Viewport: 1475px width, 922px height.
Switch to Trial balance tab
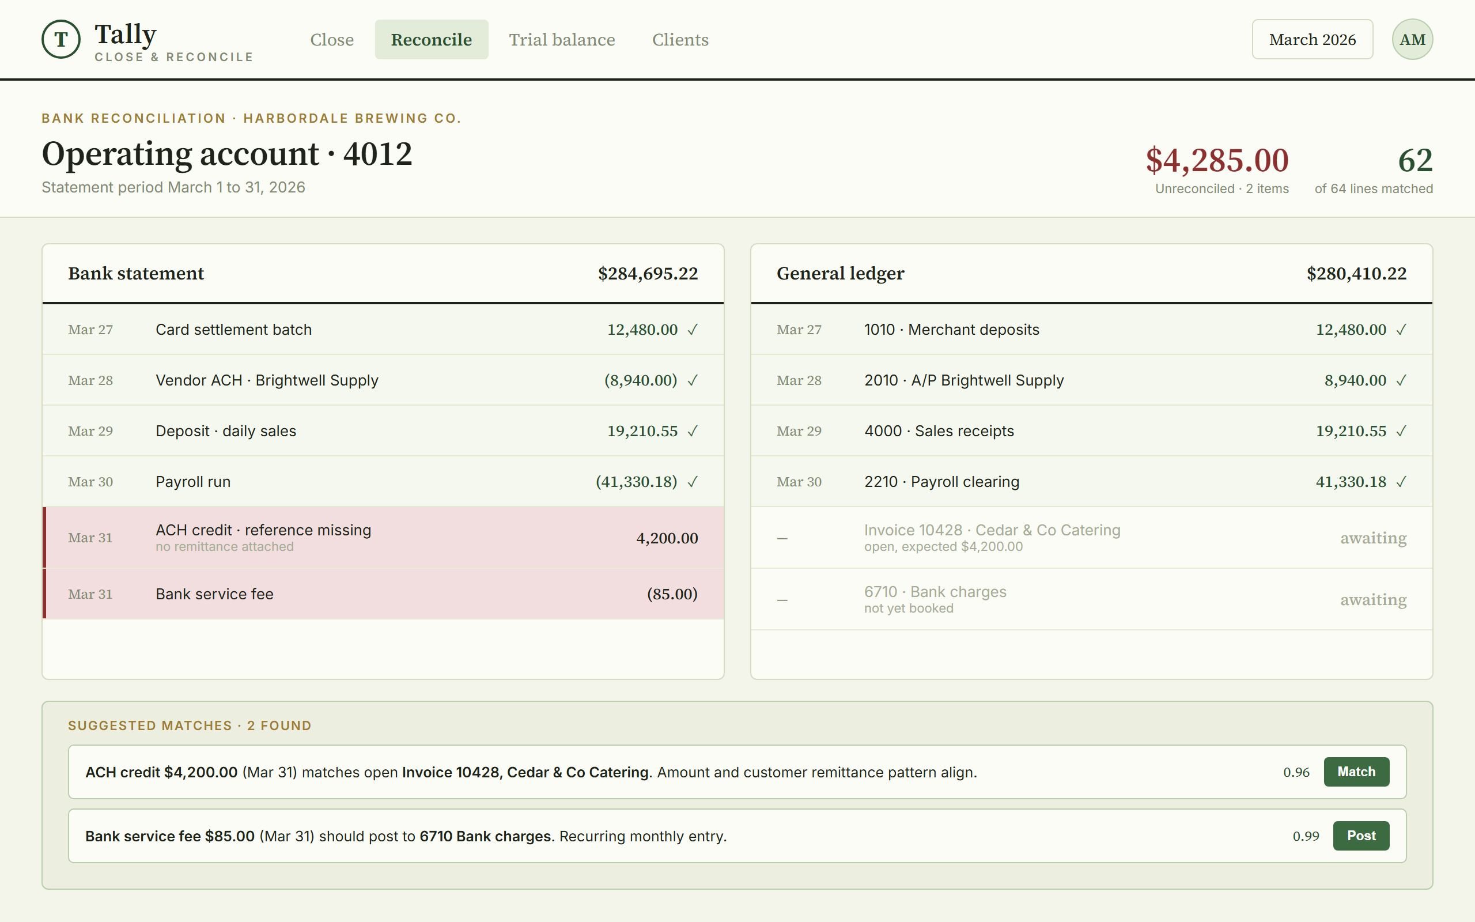click(562, 40)
